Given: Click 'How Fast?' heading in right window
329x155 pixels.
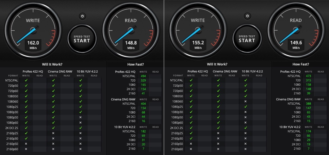Looking at the screenshot, I should point(301,65).
